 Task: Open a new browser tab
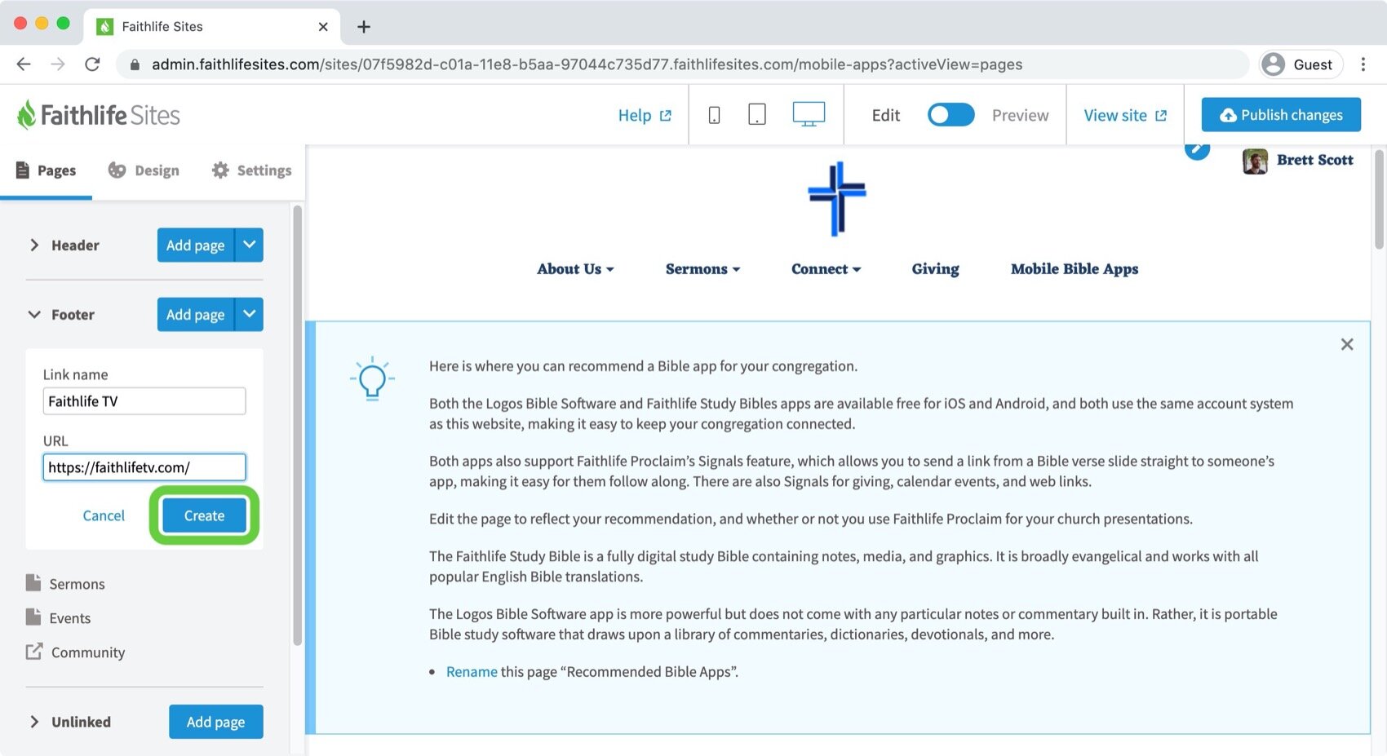[x=364, y=27]
